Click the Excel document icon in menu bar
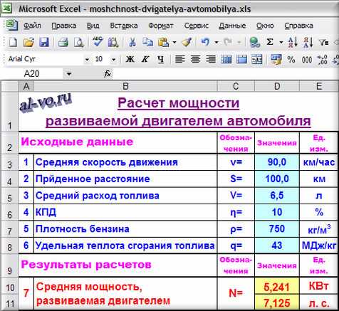This screenshot has height=311, width=339. click(12, 25)
